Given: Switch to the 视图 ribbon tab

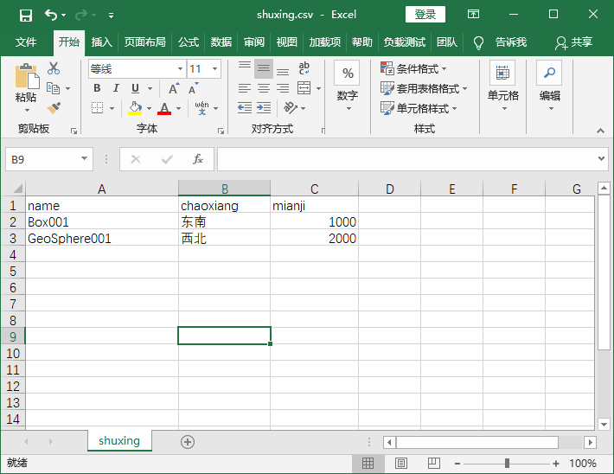Looking at the screenshot, I should pyautogui.click(x=286, y=42).
